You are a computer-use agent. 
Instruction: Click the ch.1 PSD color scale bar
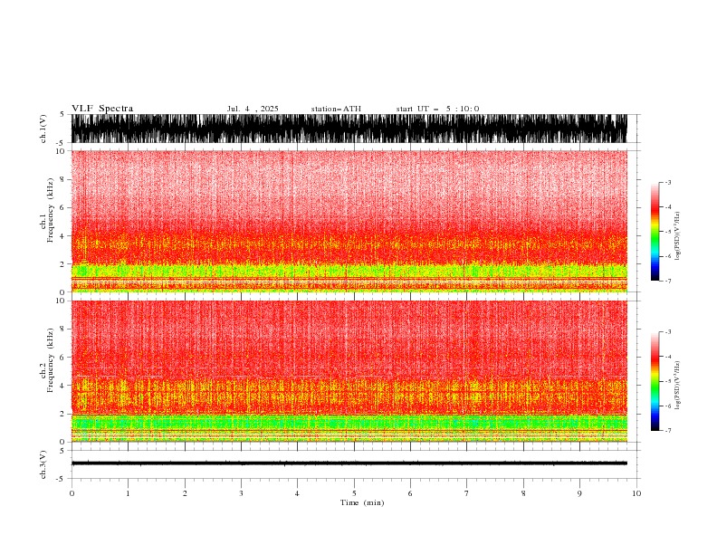click(x=655, y=232)
